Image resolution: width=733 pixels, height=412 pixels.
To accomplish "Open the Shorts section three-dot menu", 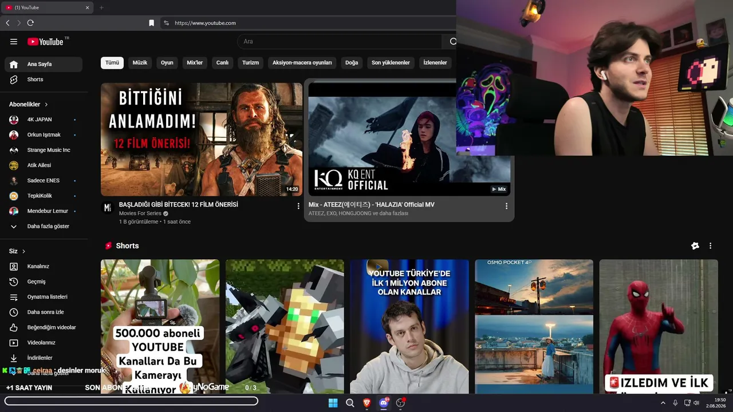I will tap(710, 245).
